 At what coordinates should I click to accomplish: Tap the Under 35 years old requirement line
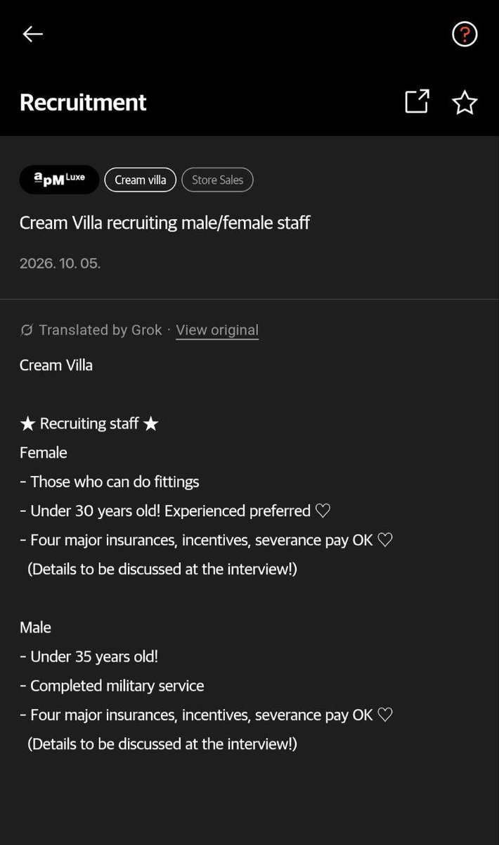tap(89, 657)
